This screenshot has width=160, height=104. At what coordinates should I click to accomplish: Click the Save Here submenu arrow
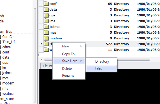81,61
